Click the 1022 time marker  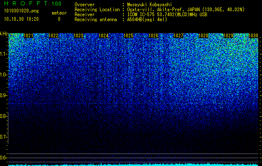[54, 36]
